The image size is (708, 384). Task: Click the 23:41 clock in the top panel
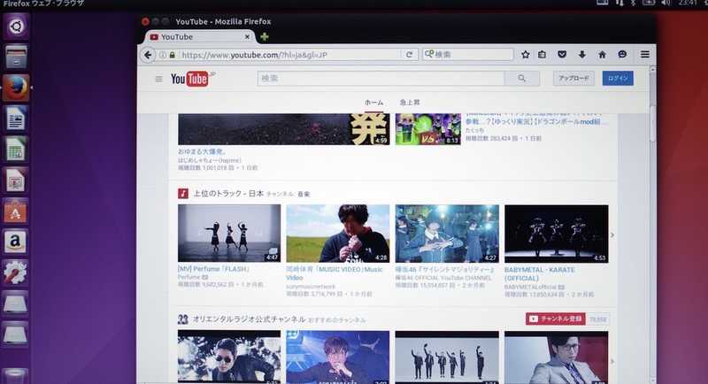688,3
